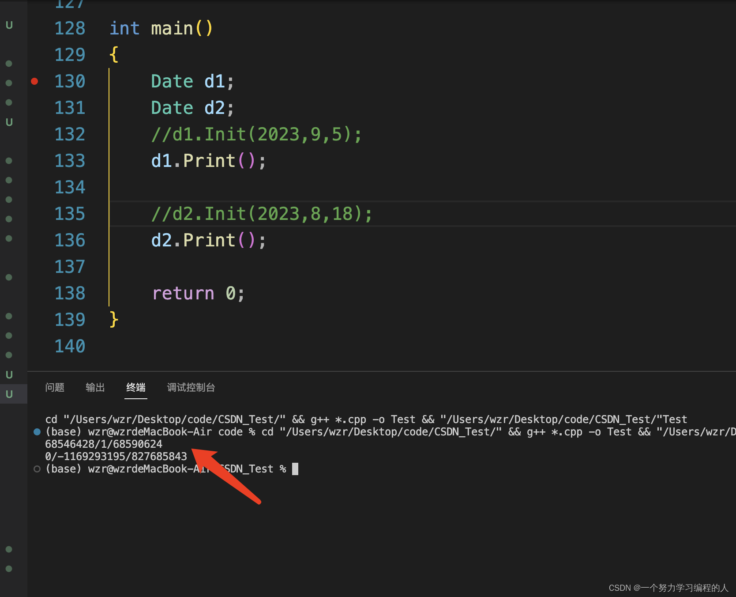Click line number 134 in the gutter

[x=70, y=187]
